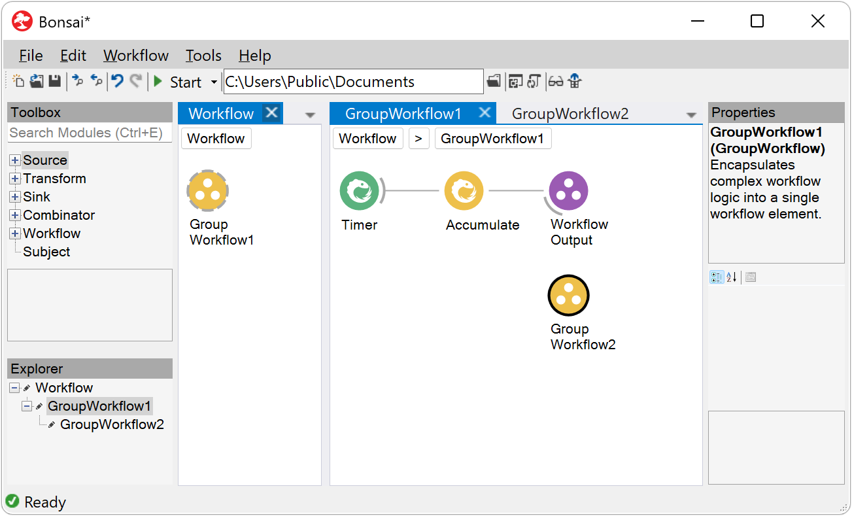
Task: Click the import arrow toolbar icon
Action: (x=96, y=81)
